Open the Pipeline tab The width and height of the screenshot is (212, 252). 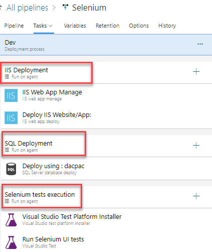(14, 26)
